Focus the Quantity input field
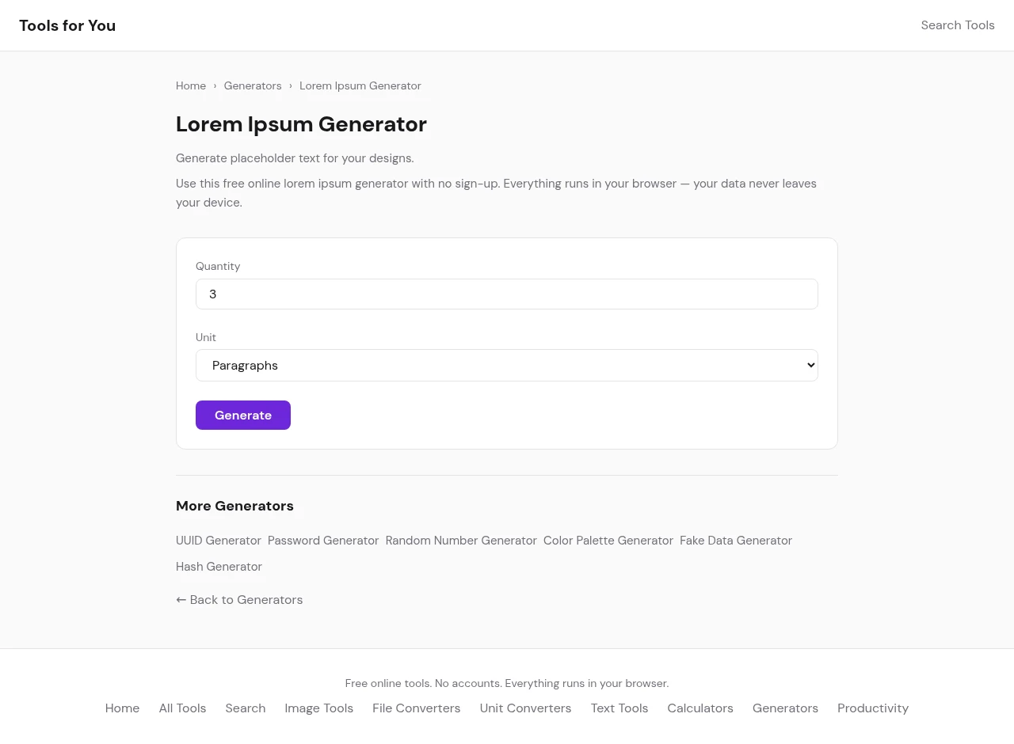Viewport: 1014px width, 744px height. coord(506,294)
